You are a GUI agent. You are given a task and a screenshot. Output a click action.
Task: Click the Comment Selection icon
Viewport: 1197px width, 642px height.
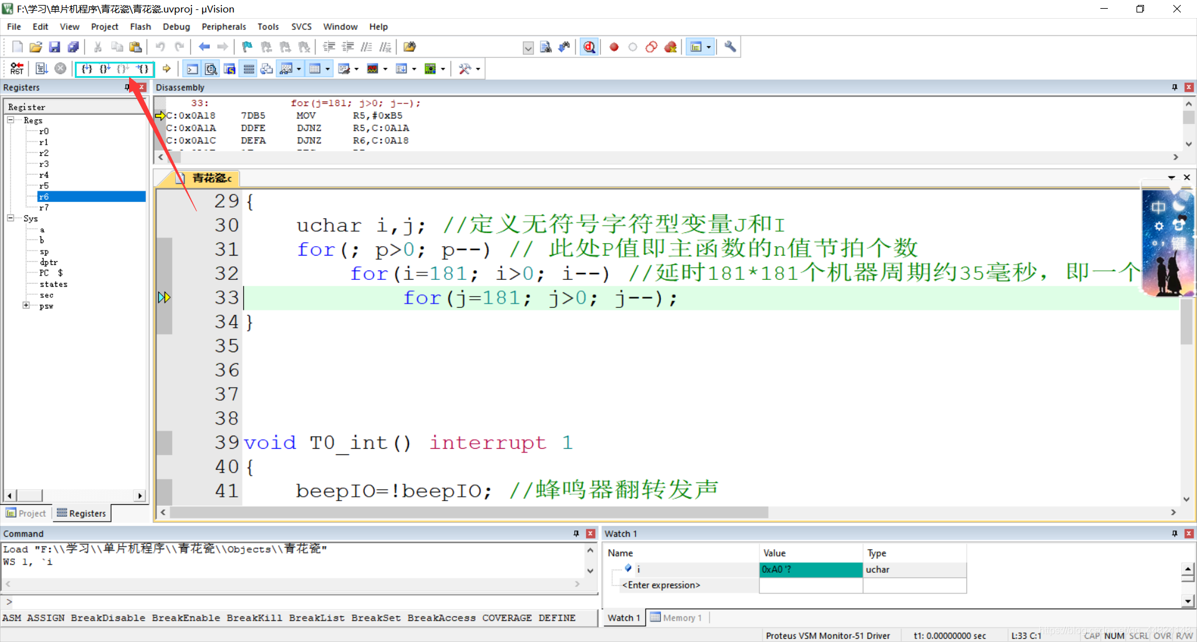click(367, 47)
